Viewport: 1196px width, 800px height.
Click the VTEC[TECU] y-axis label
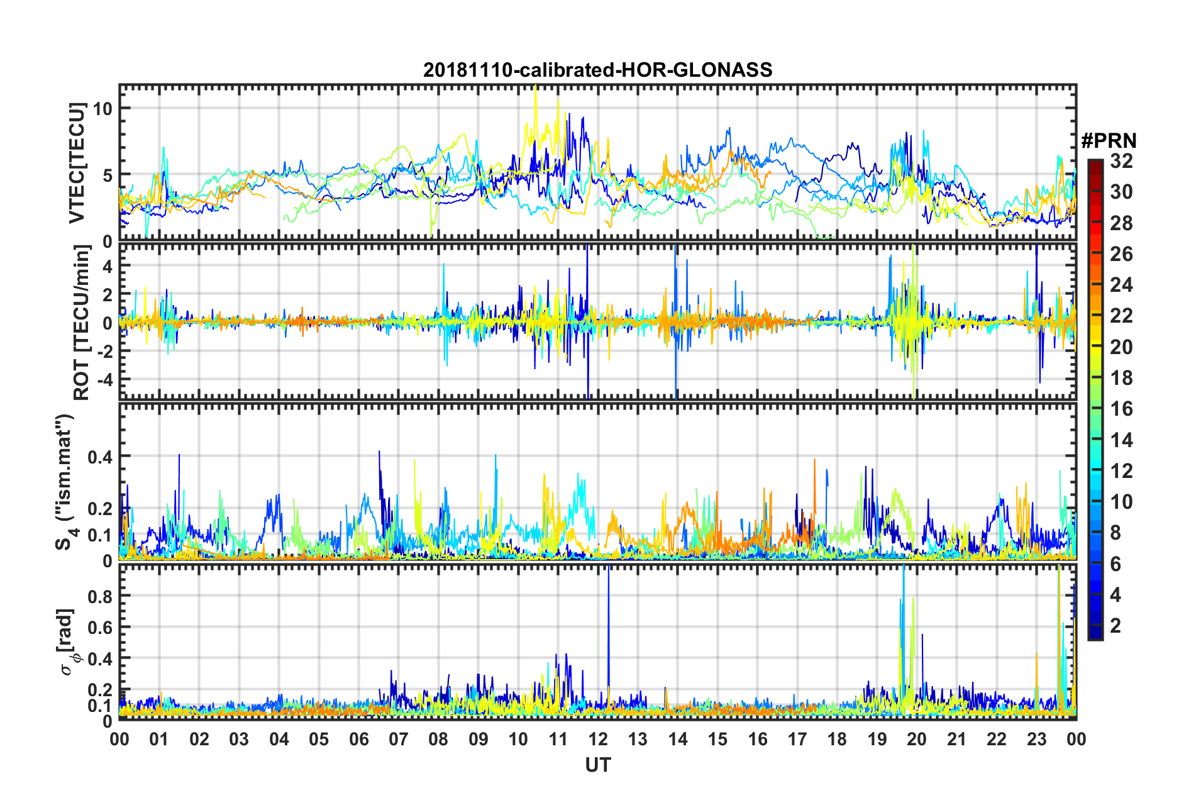[x=77, y=164]
